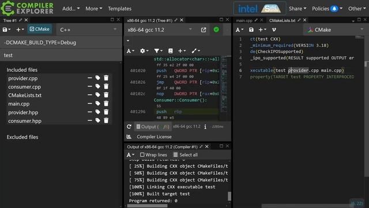Screen dimensions: 369x208
Task: Expand the compiler options chevron
Action: (x=128, y=40)
